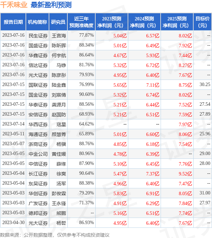Click researcher 马铮

61,65
